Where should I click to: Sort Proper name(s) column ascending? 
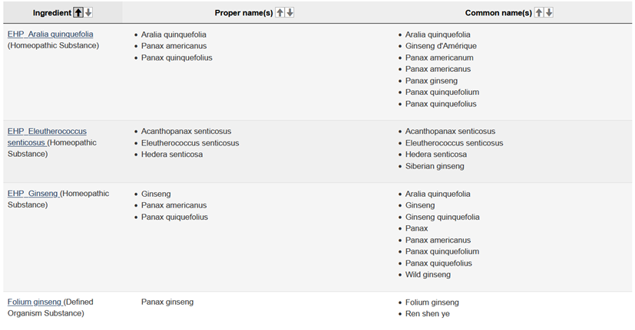(x=279, y=12)
